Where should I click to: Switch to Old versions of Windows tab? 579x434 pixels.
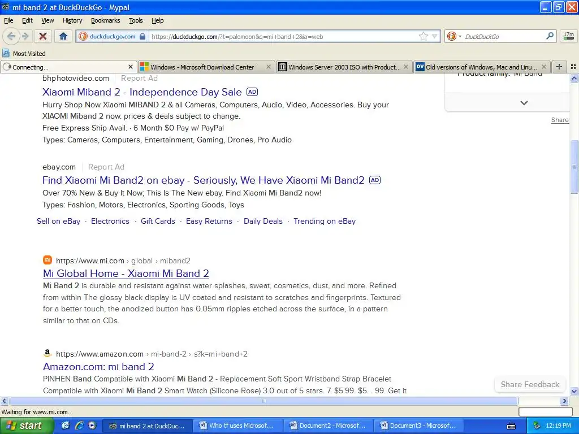481,67
